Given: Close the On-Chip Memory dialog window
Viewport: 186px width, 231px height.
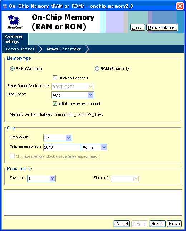Looking at the screenshot, I should [180, 6].
